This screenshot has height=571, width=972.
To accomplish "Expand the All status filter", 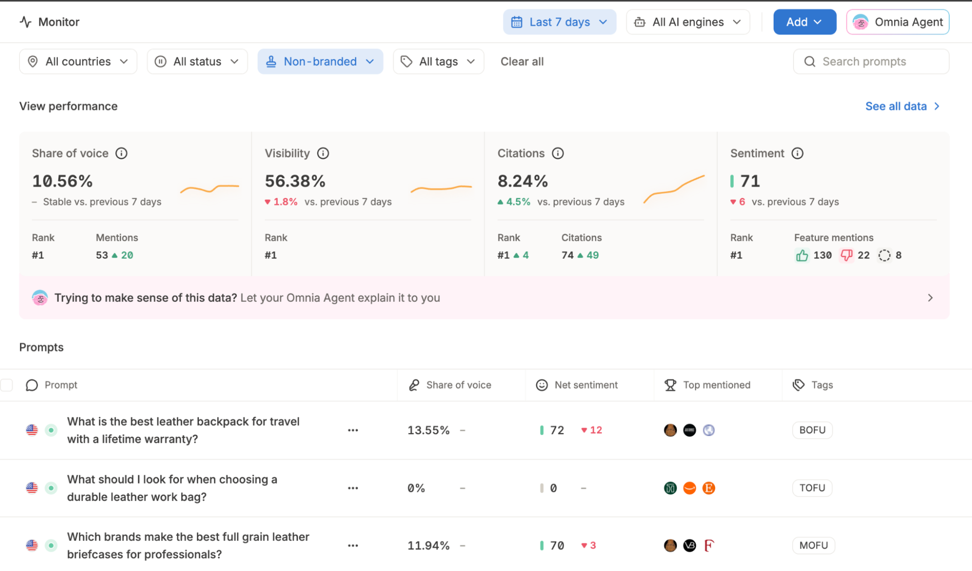I will click(197, 62).
